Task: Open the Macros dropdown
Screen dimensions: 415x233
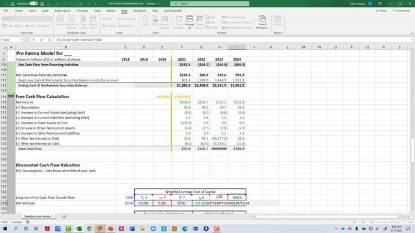Action: [278, 21]
